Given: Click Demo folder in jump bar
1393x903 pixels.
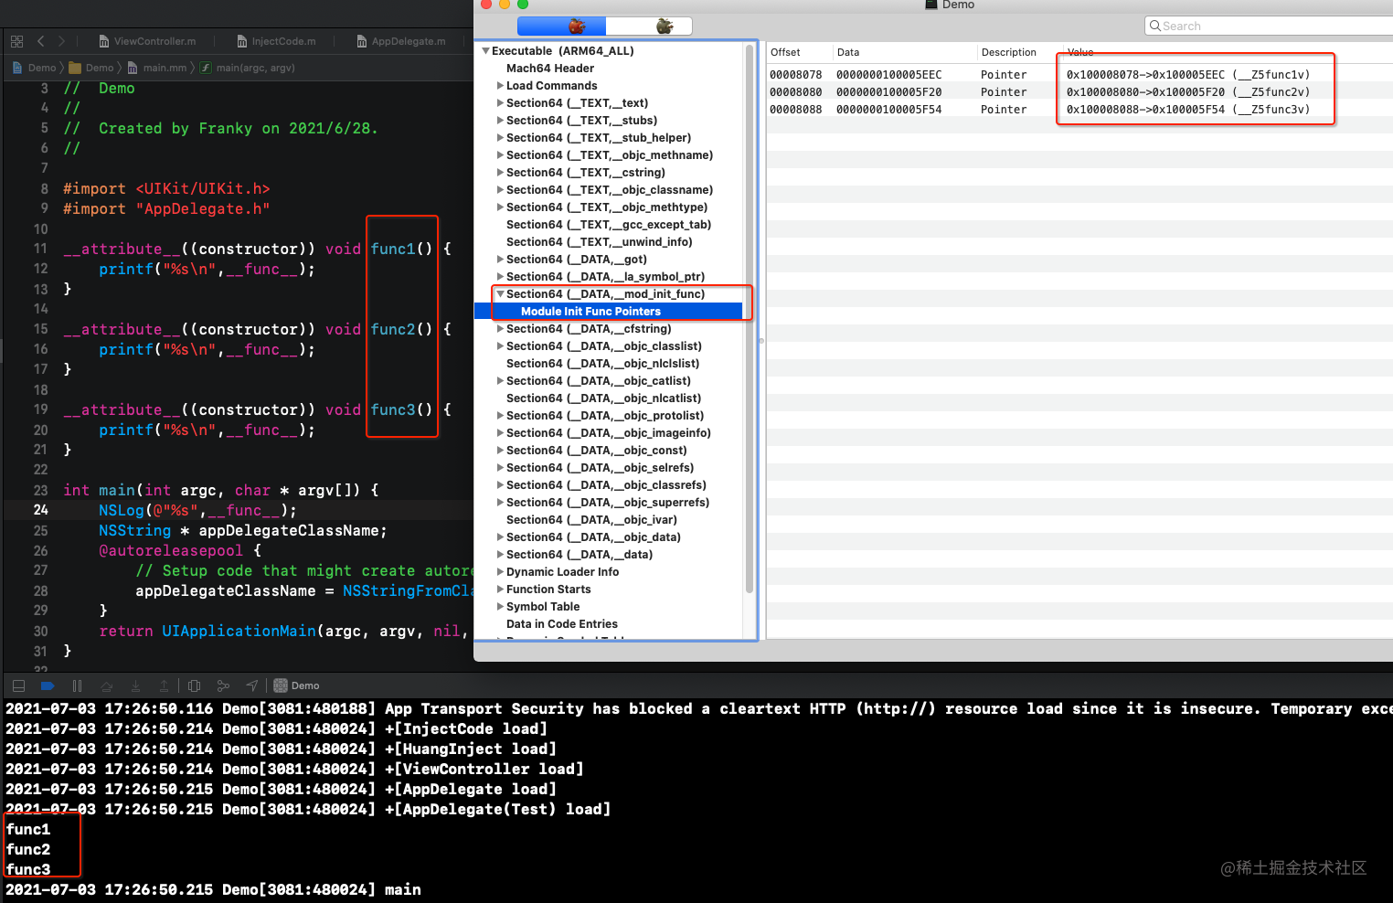Looking at the screenshot, I should pyautogui.click(x=92, y=68).
